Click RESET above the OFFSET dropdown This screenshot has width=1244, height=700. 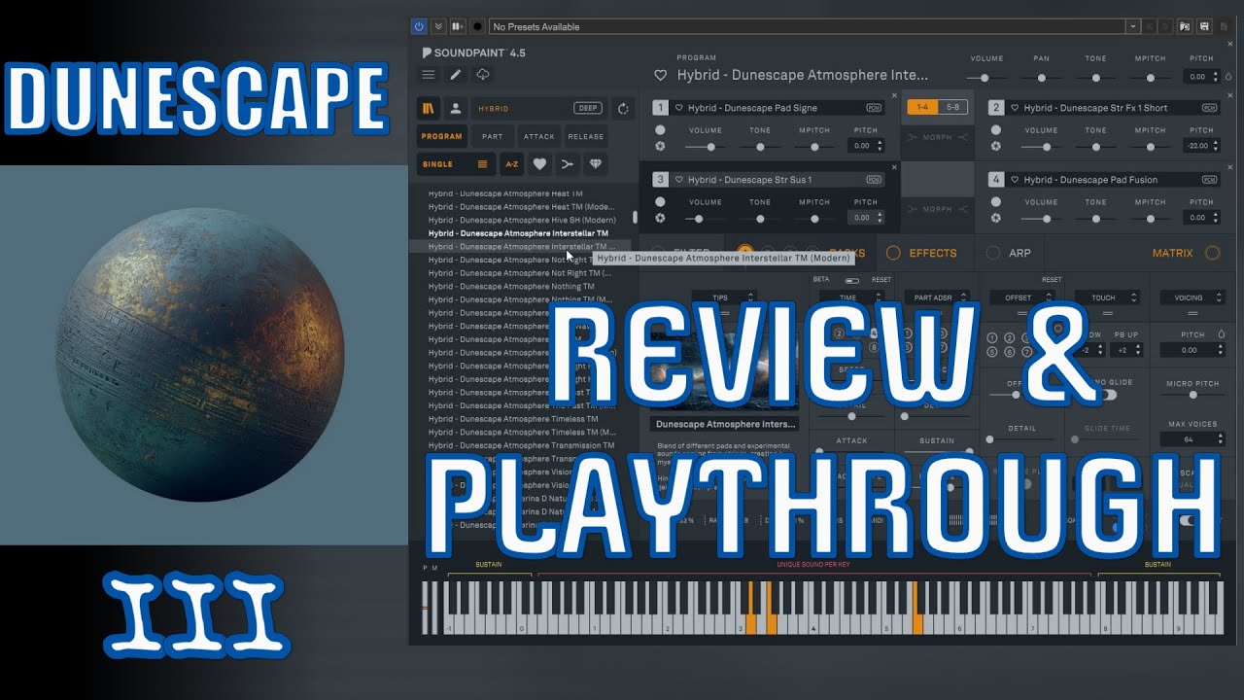tap(1052, 280)
